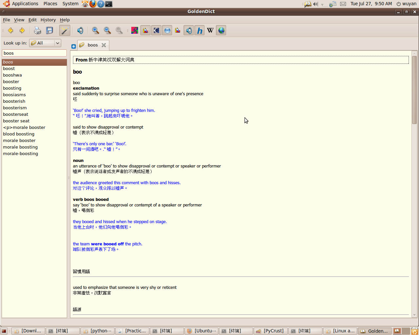Open the Edit menu
419x335 pixels.
tap(32, 20)
